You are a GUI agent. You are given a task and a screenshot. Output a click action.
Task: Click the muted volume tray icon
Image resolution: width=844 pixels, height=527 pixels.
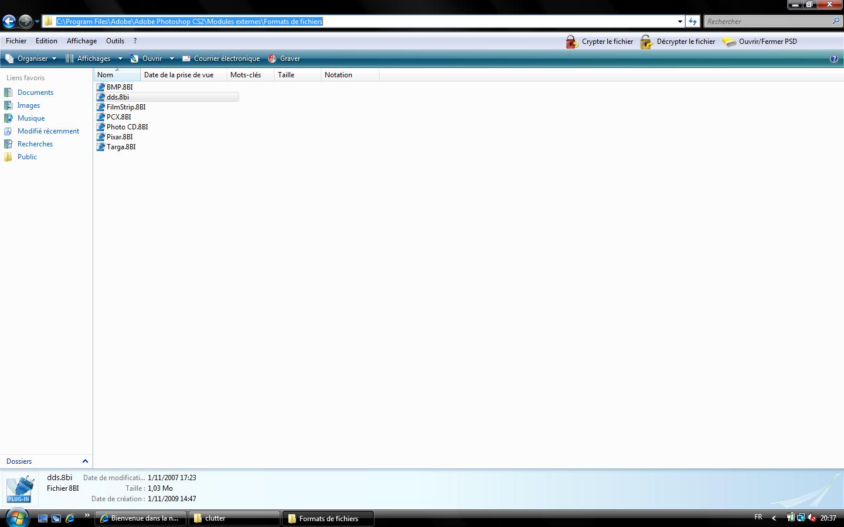point(812,518)
